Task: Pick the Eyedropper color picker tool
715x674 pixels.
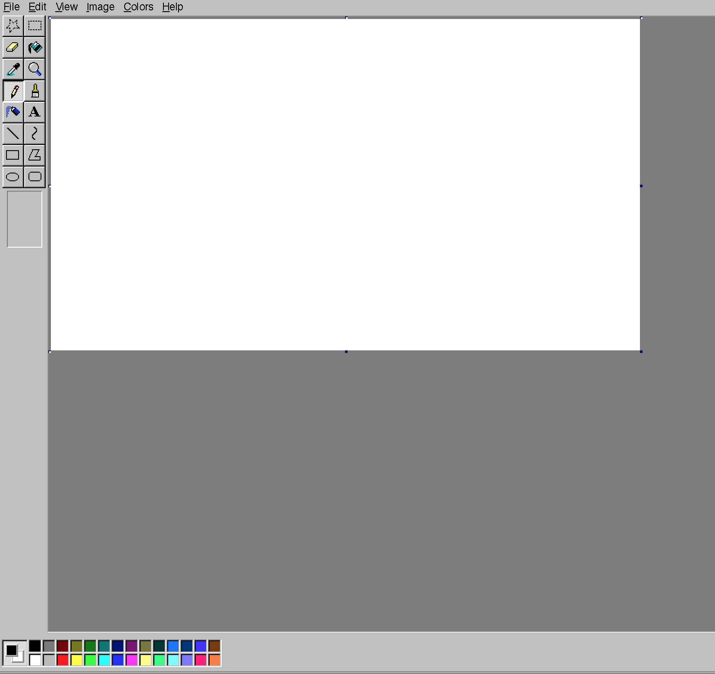Action: [13, 69]
